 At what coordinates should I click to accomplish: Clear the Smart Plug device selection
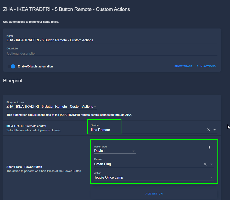coord(205,164)
